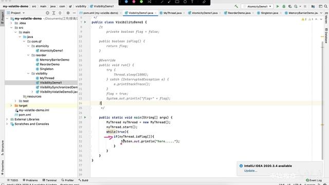Switch to Singleton.java tab

(x=269, y=13)
